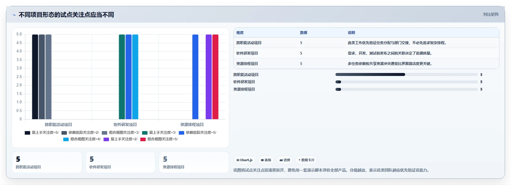Click the blue icon beside the panel title
Screen dimensions: 511x185
(x=14, y=15)
